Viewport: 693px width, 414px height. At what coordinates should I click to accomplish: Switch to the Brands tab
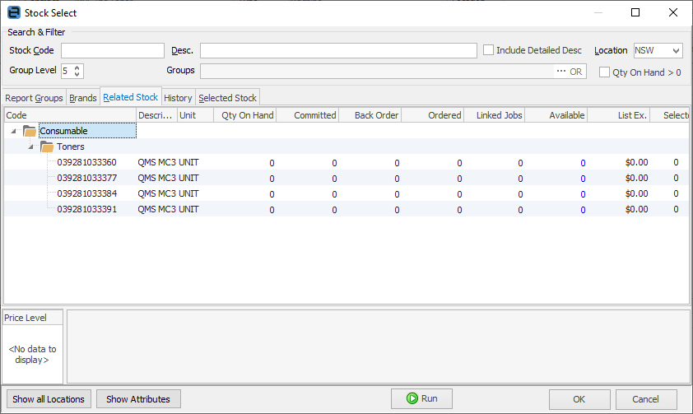click(82, 98)
